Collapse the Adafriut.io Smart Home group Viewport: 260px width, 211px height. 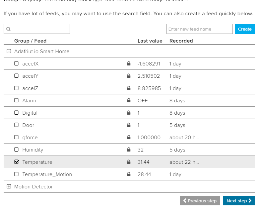click(9, 52)
